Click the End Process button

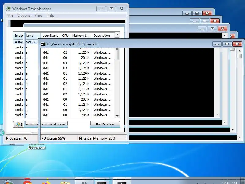[x=105, y=124]
